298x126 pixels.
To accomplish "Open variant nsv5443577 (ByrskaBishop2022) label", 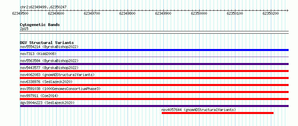I will click(x=49, y=68).
